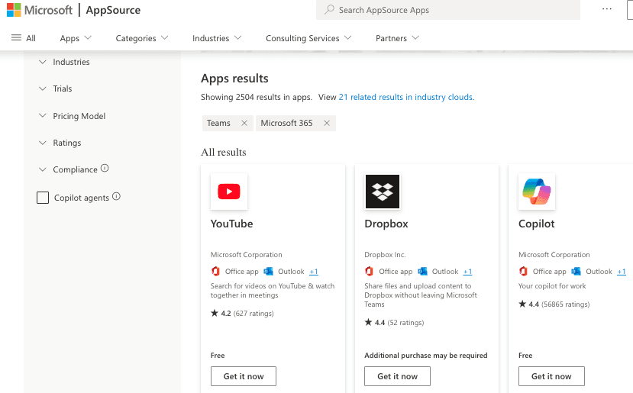Click the Search AppSource Apps field
Screen dimensions: 633x393
tap(448, 10)
